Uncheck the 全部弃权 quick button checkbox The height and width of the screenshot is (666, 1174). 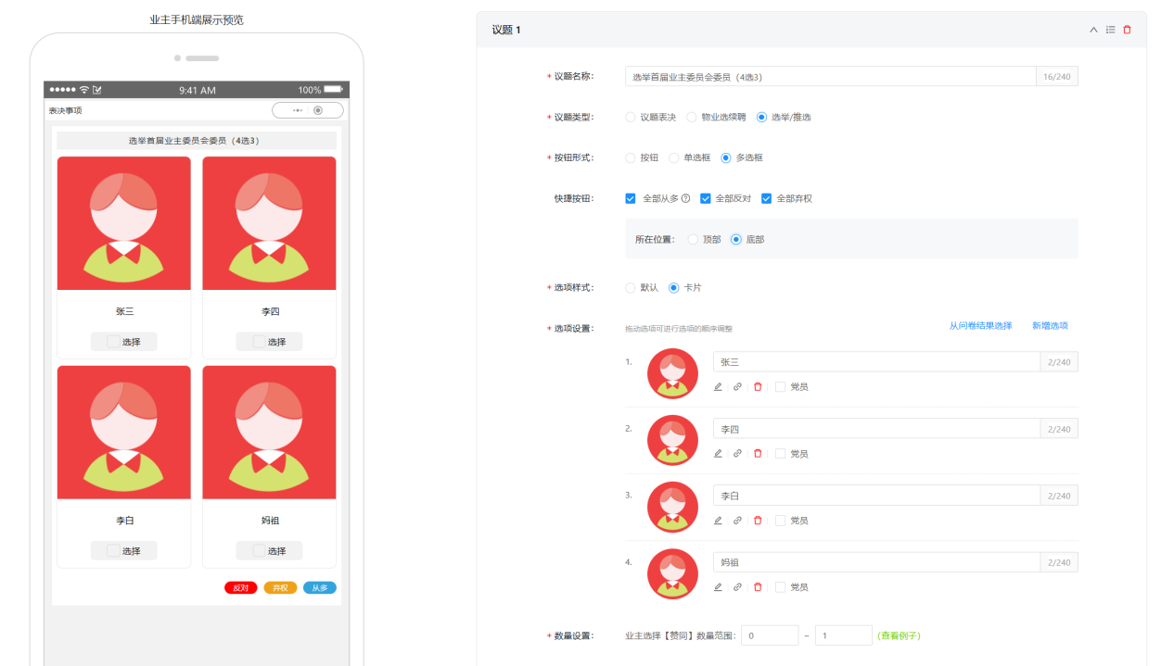[x=767, y=198]
